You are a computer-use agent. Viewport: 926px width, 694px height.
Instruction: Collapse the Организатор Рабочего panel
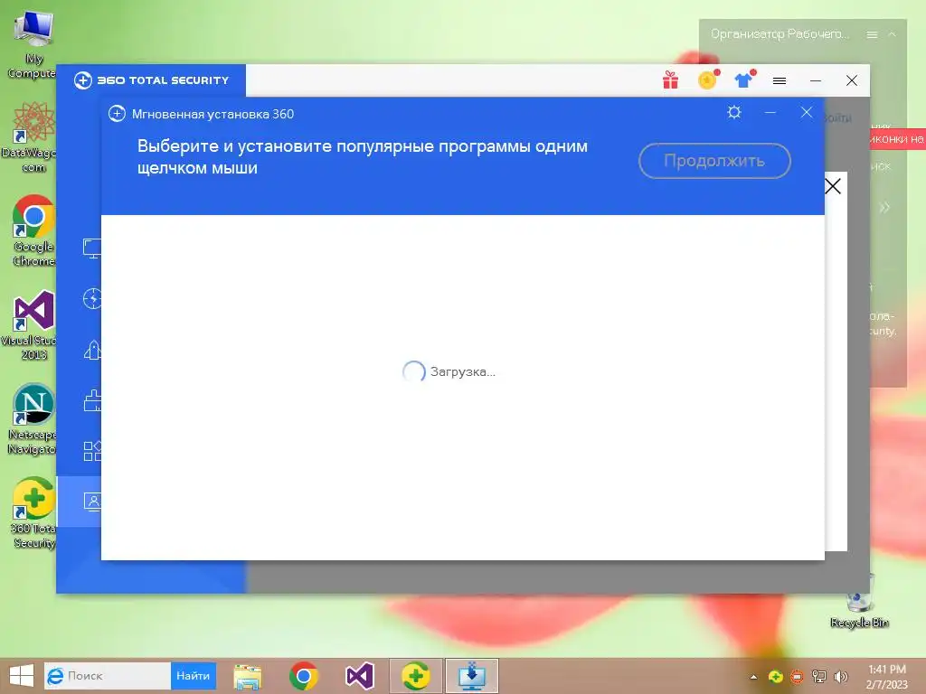point(893,35)
